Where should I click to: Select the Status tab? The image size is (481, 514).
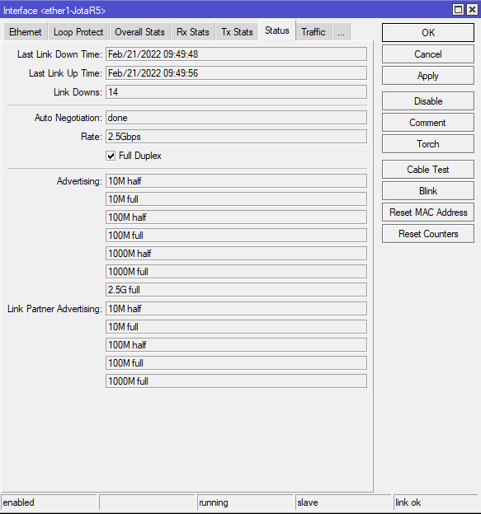[277, 30]
